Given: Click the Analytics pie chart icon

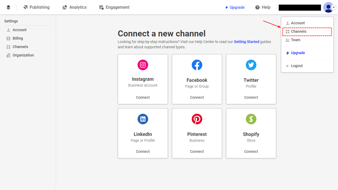Looking at the screenshot, I should click(x=65, y=7).
